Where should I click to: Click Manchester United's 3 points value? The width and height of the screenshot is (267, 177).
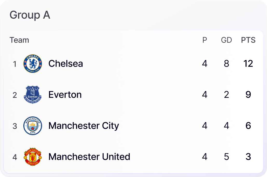(248, 157)
